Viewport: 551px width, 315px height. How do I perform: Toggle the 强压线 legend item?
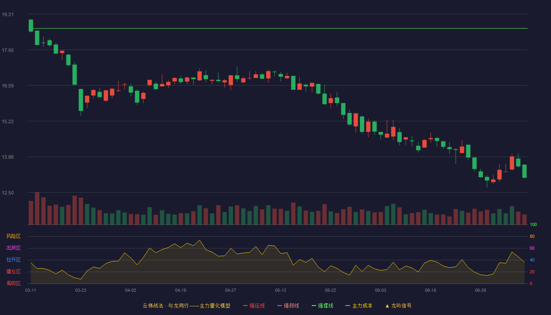coord(254,306)
